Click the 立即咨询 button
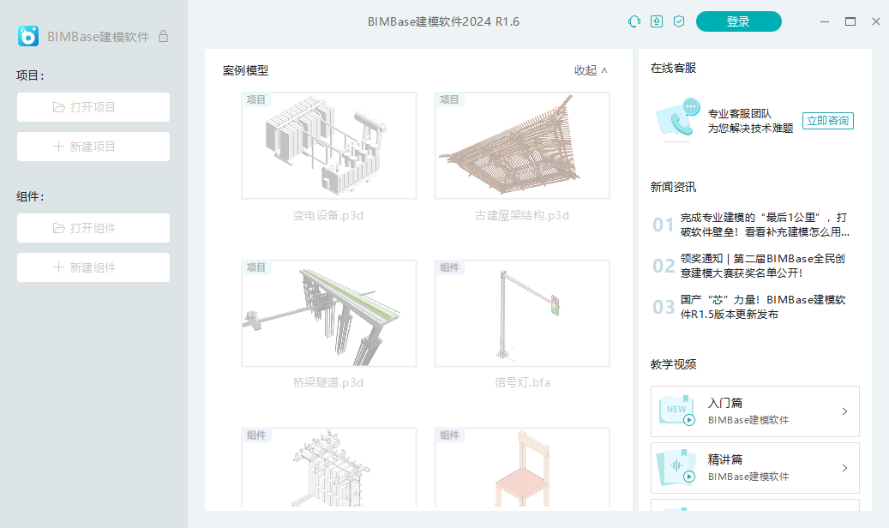 tap(828, 121)
